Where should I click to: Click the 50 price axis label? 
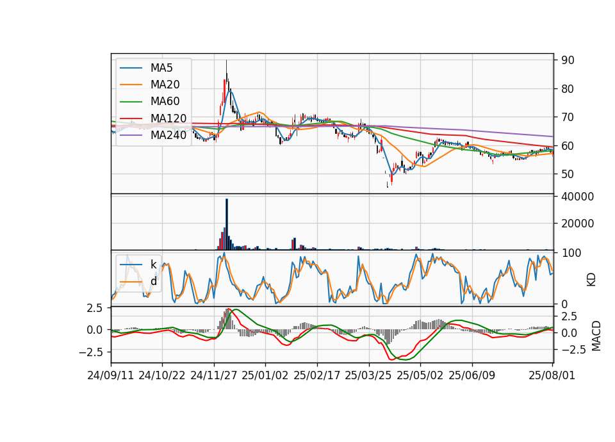click(x=568, y=174)
